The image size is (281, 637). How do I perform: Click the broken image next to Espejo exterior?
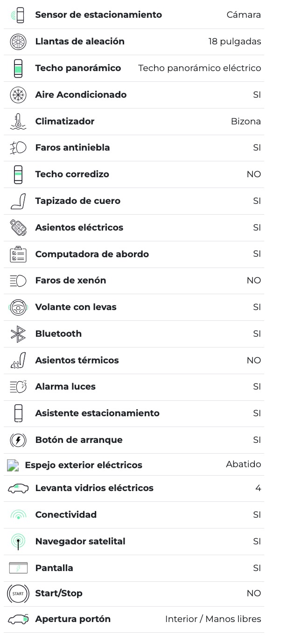tap(13, 465)
